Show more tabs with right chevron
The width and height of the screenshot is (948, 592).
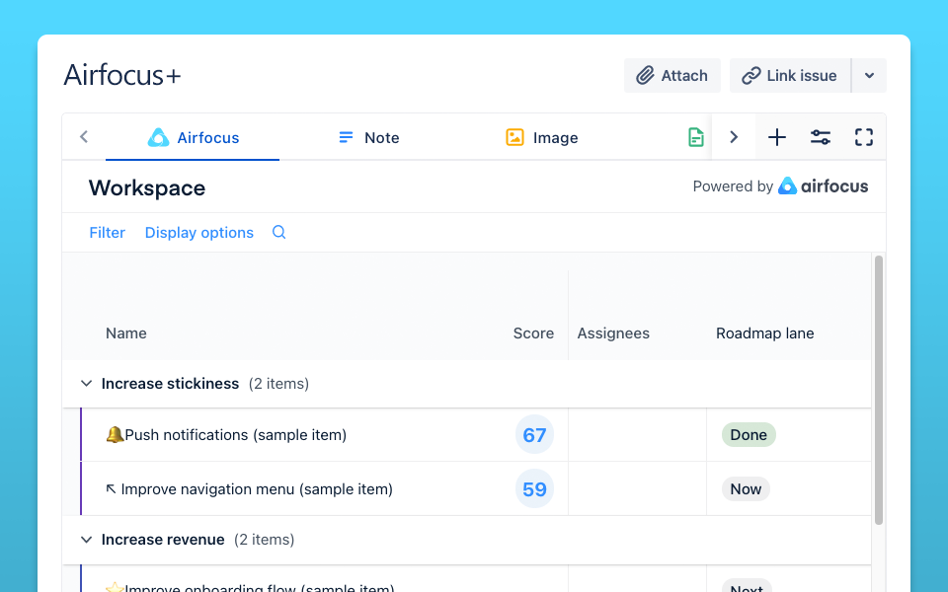click(734, 137)
